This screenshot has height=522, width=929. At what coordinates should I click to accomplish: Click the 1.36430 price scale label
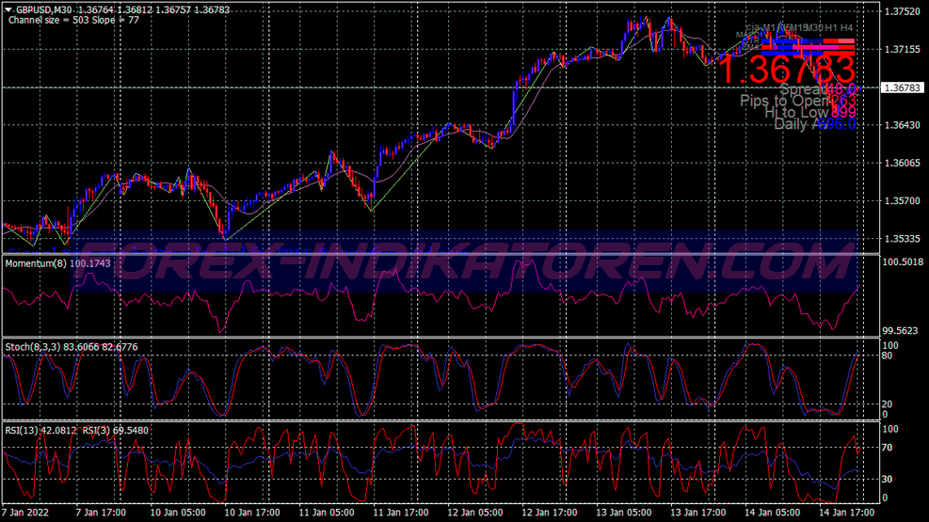902,125
